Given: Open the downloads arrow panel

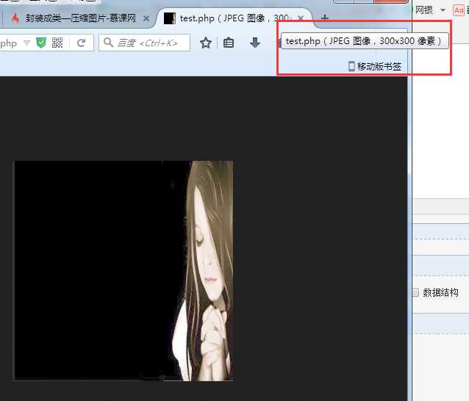Looking at the screenshot, I should click(x=255, y=43).
